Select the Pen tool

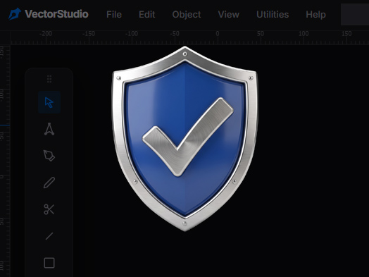pyautogui.click(x=49, y=156)
